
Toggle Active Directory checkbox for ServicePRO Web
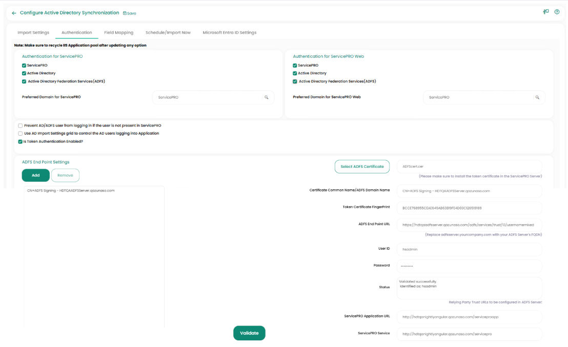pyautogui.click(x=295, y=73)
